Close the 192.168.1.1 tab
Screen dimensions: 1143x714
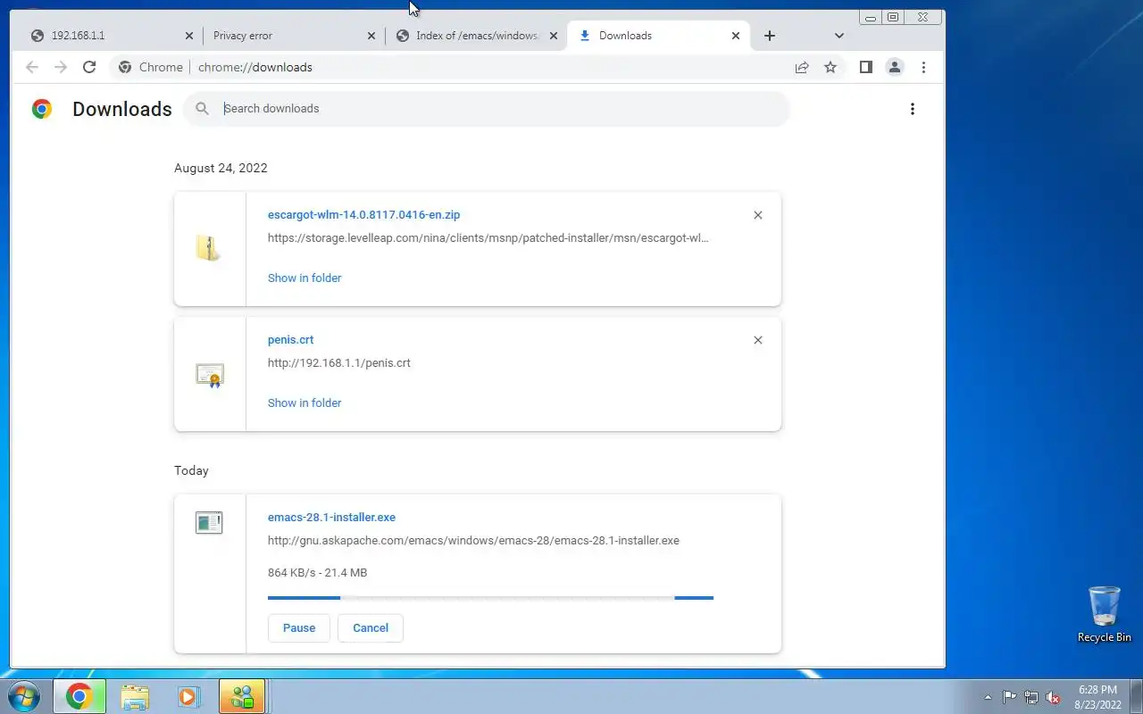coord(188,36)
